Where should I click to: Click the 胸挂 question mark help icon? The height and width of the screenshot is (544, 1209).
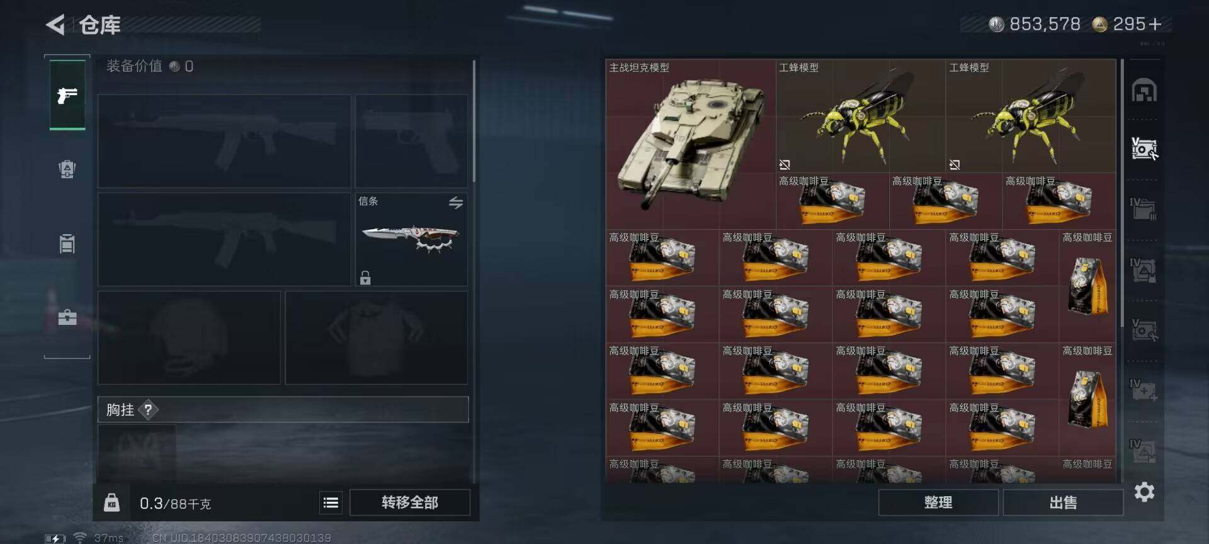148,410
